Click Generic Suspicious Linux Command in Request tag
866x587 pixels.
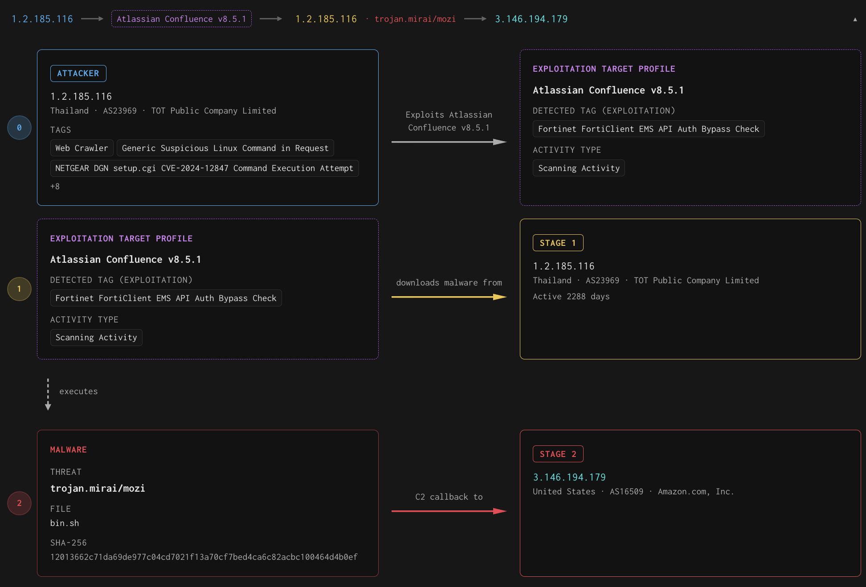click(225, 148)
